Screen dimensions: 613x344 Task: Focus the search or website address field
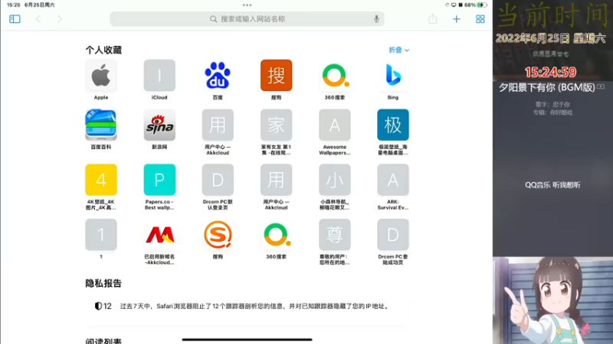[x=247, y=18]
